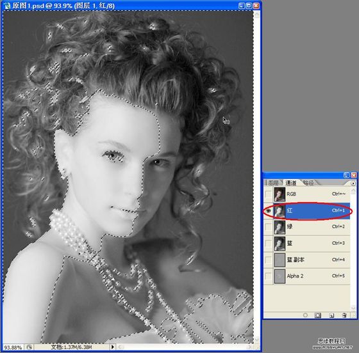Select the Blue copy (蓝 副本) channel

click(x=307, y=260)
